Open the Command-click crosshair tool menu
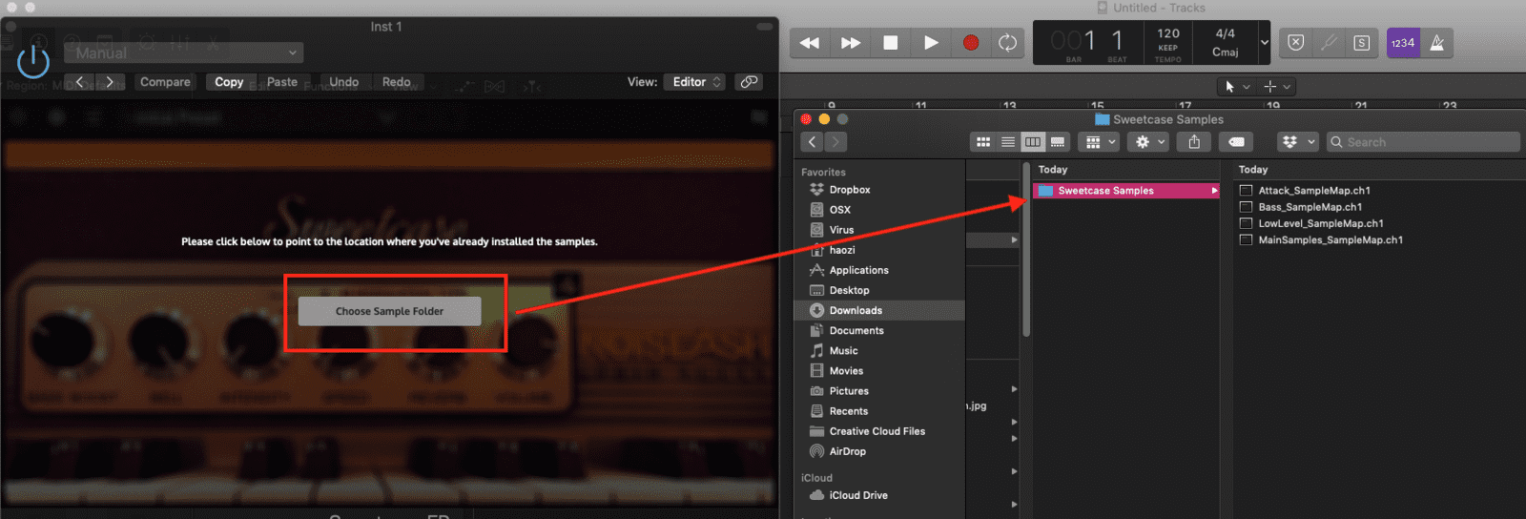Screen dimensions: 1526x519 point(1277,87)
